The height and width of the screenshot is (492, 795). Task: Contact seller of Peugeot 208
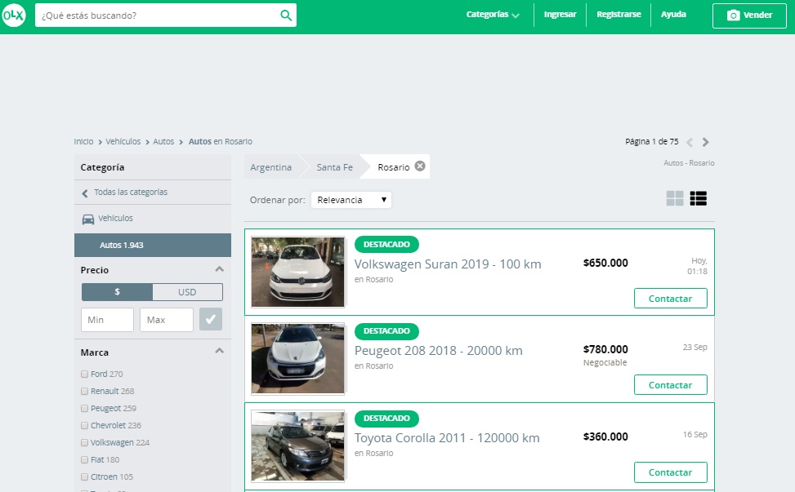click(670, 384)
